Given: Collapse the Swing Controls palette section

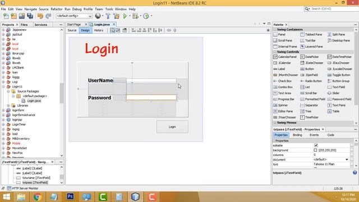Looking at the screenshot, I should pos(275,52).
